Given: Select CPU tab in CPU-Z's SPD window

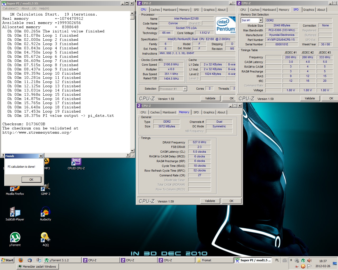Looking at the screenshot, I should tap(243, 10).
